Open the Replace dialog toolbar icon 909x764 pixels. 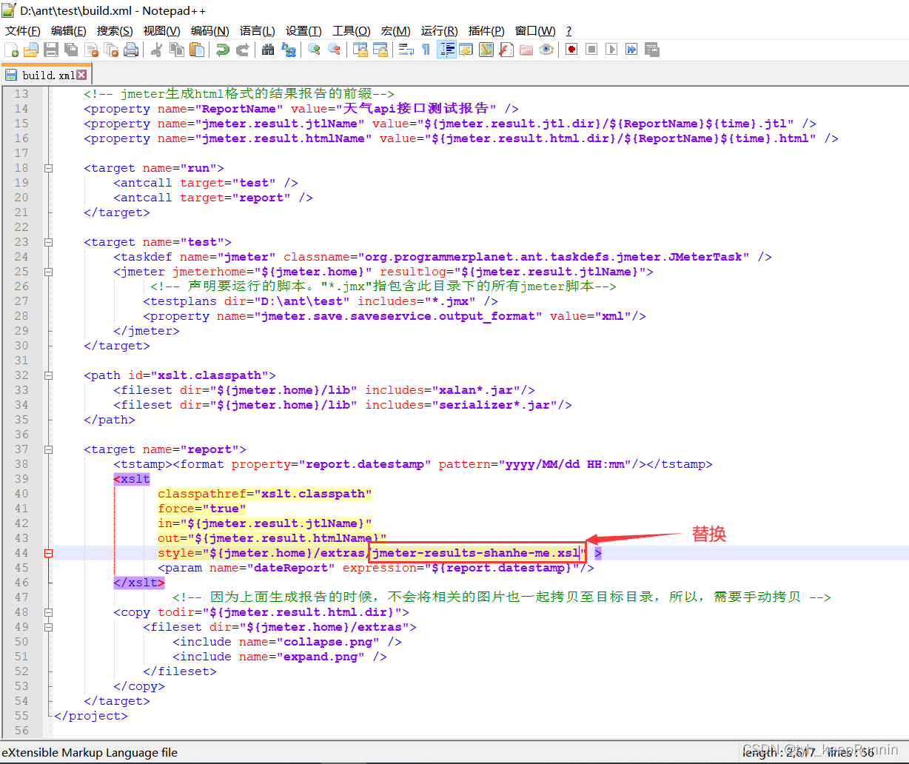288,50
